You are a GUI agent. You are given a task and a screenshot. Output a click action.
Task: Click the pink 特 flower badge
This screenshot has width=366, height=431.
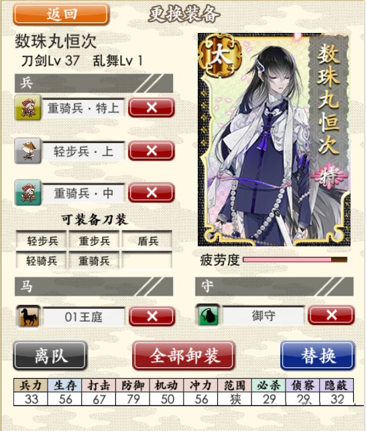[x=329, y=177]
